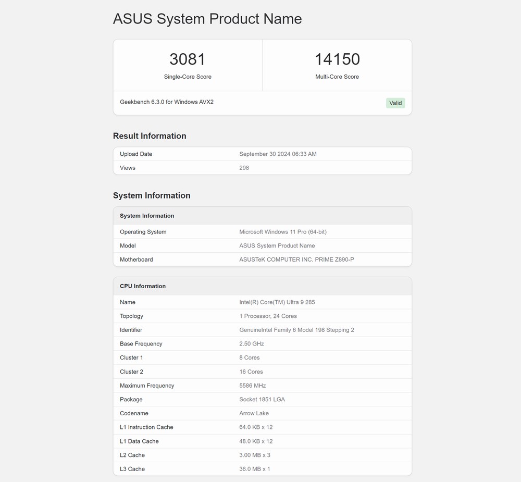Select the Single-Core Score label
This screenshot has width=521, height=482.
coord(188,77)
